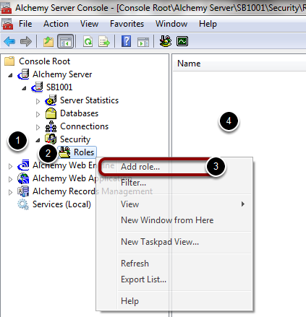Click the Up one level folder icon
The width and height of the screenshot is (306, 317).
48,41
